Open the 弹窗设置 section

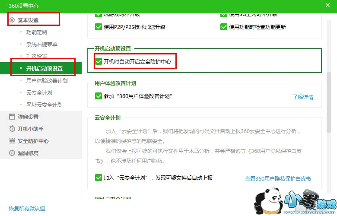pyautogui.click(x=28, y=117)
